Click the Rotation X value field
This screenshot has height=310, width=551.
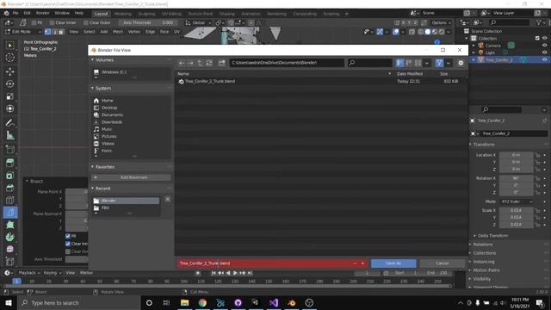click(x=516, y=178)
